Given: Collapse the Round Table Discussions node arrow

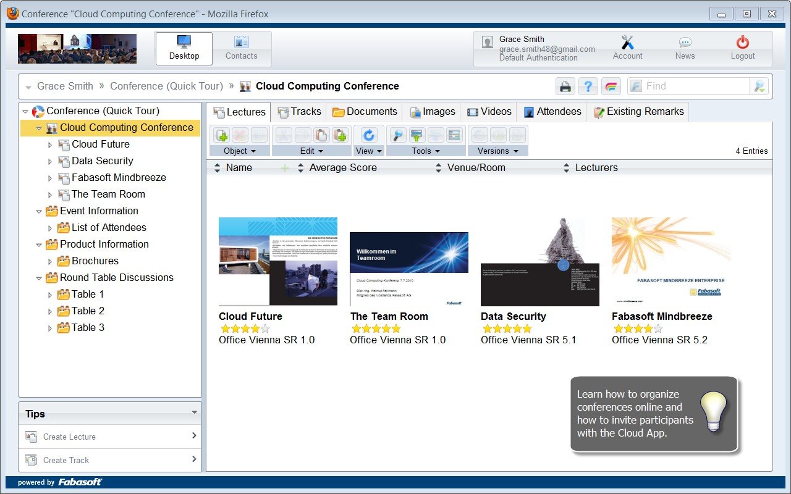Looking at the screenshot, I should 39,278.
